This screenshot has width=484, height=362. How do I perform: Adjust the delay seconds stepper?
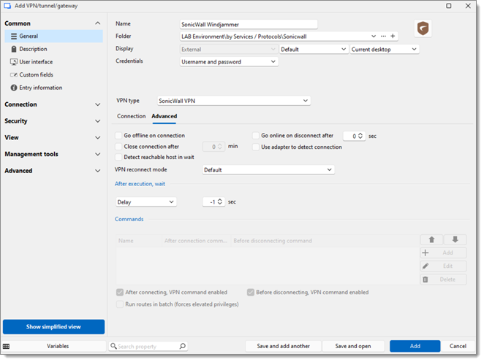[x=220, y=201]
